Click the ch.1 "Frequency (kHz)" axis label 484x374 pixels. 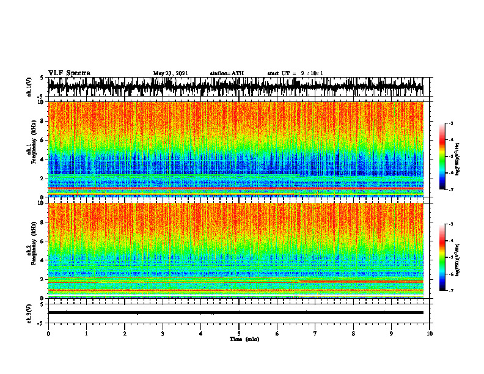coord(34,142)
